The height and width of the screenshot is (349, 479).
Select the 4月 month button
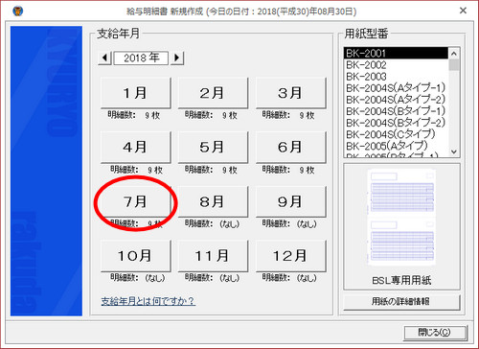click(136, 147)
